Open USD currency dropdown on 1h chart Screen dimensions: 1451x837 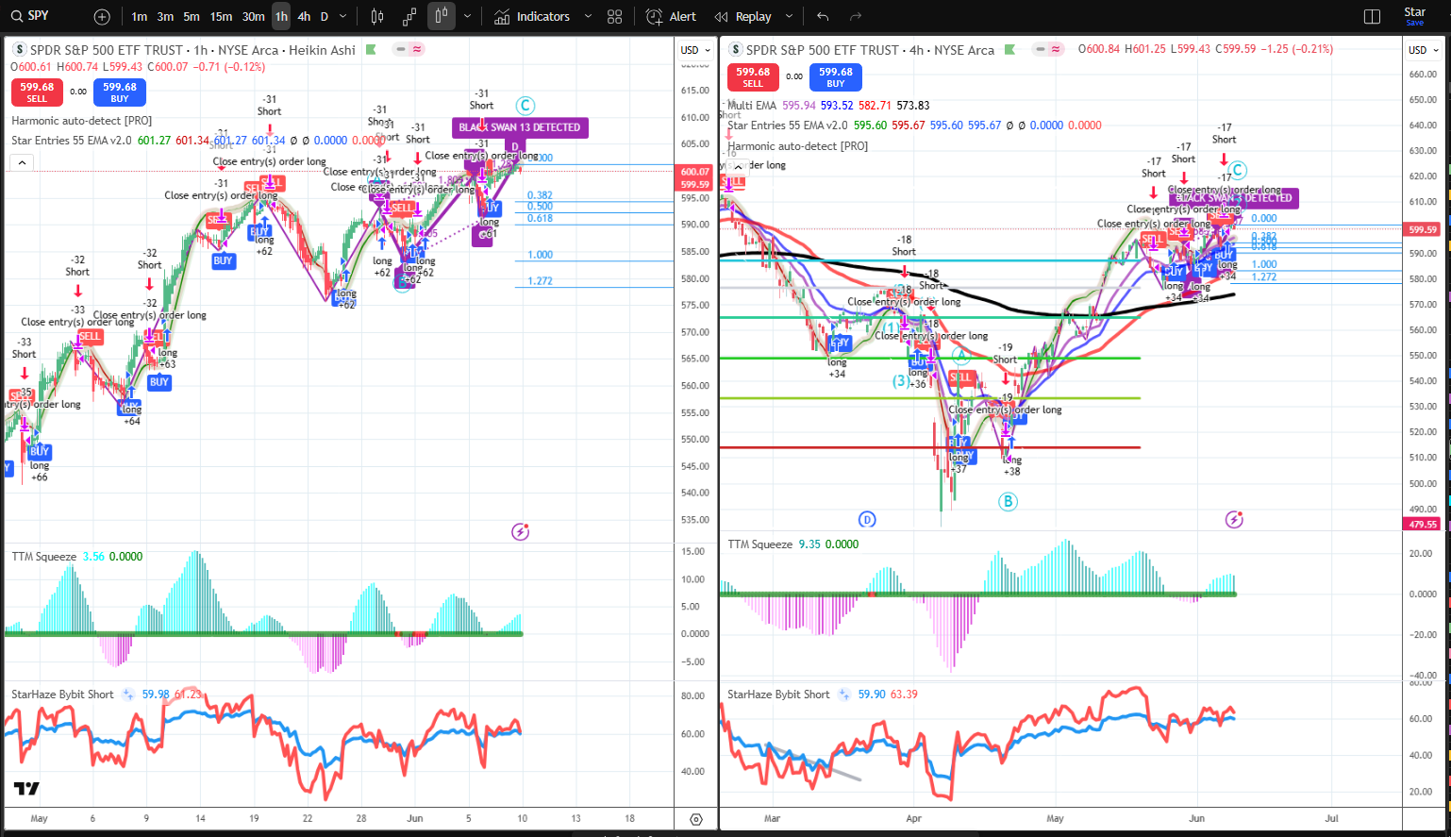click(x=693, y=50)
